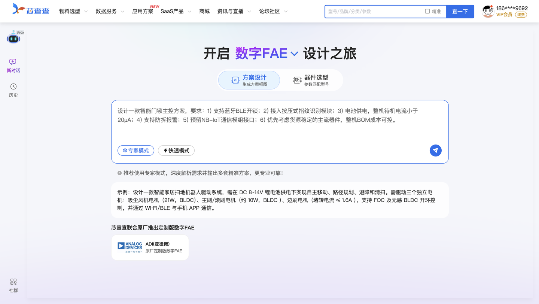Click the 186****9692 account name
The image size is (539, 304).
[512, 8]
